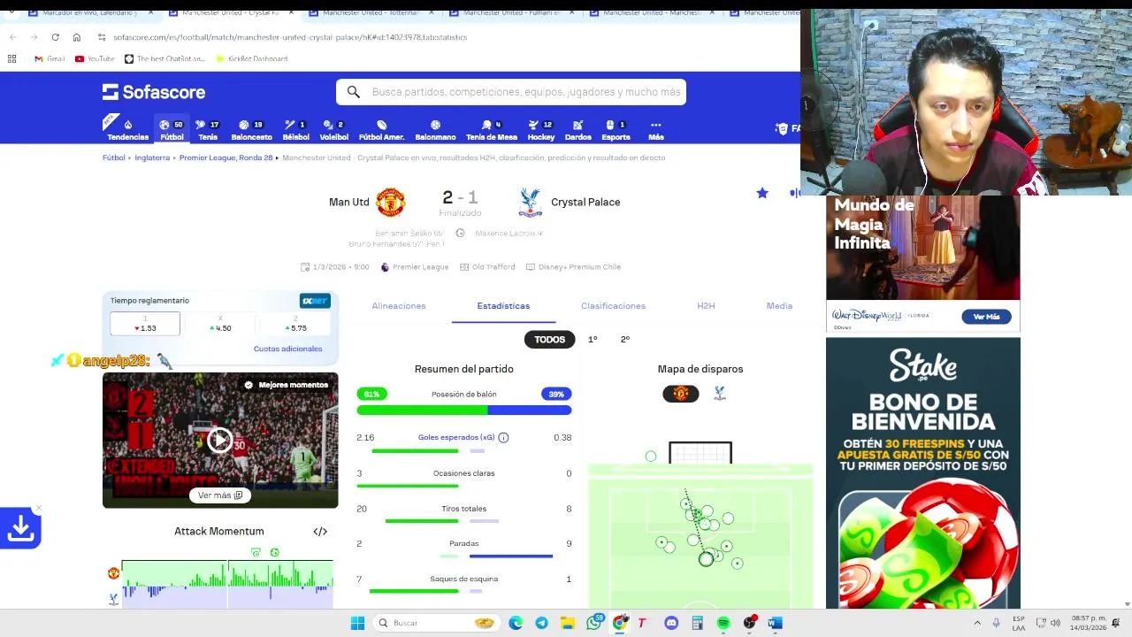
Task: Open the Hockey sport section
Action: (540, 130)
